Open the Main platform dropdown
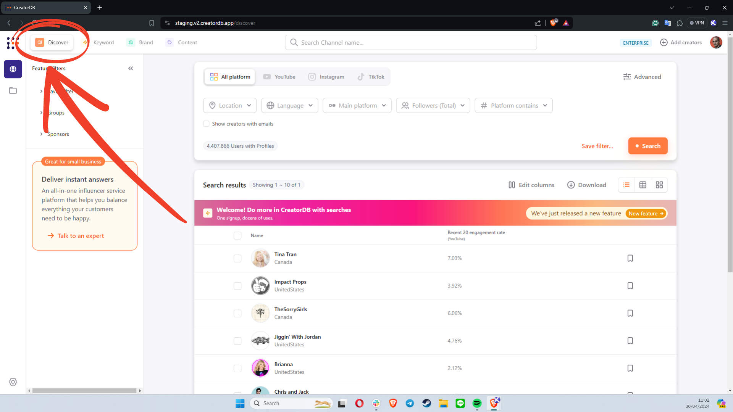Screen dimensions: 733x412 tap(357, 105)
